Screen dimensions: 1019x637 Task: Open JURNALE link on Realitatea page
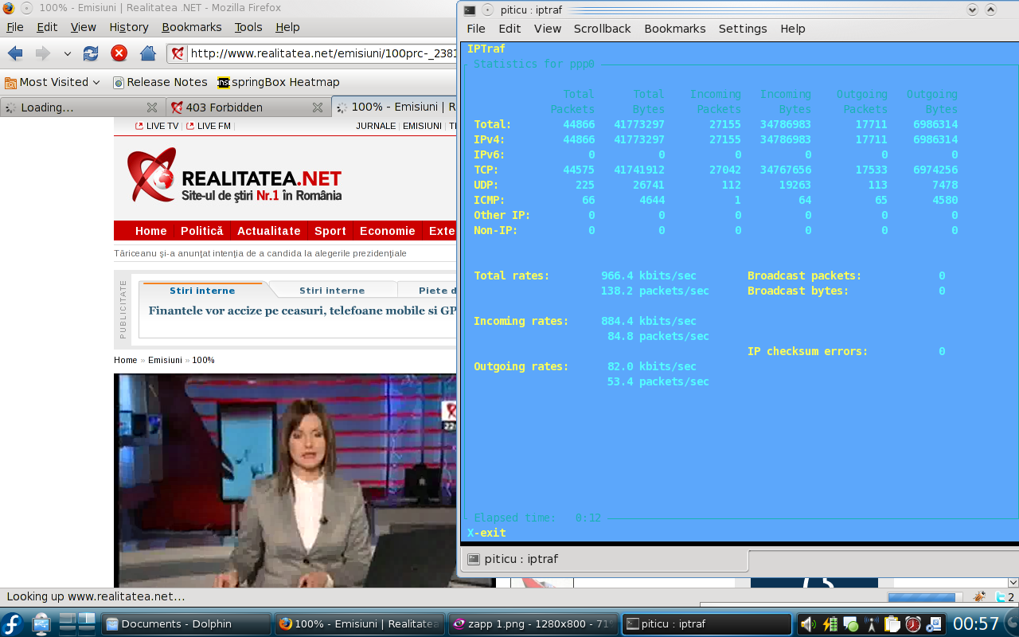376,126
